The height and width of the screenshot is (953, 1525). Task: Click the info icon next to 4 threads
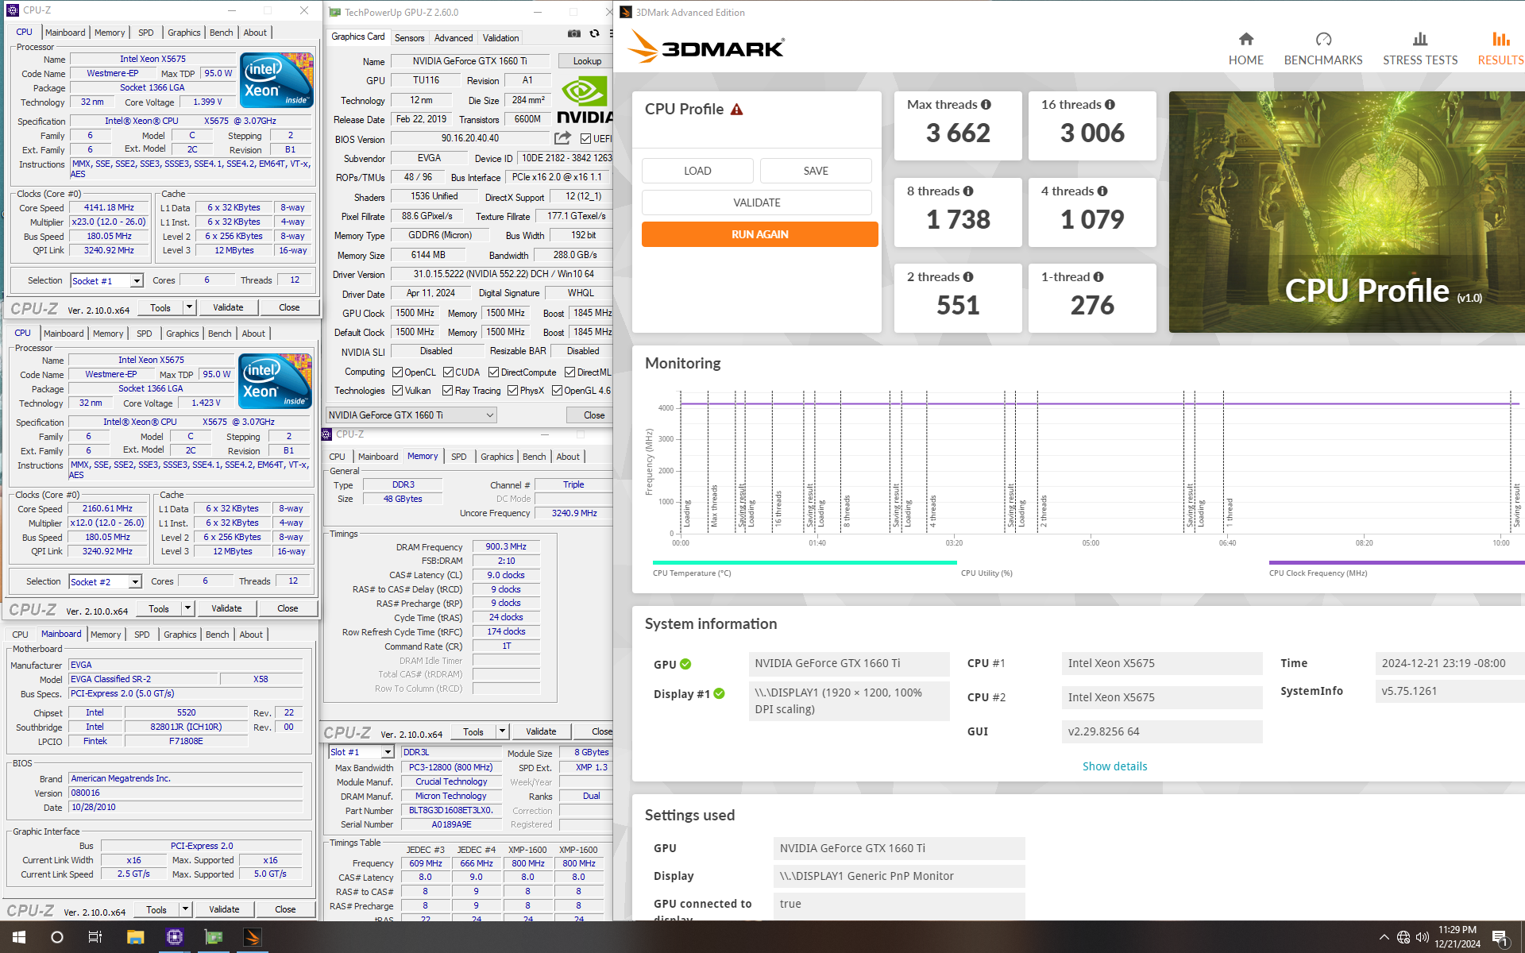pyautogui.click(x=1102, y=191)
